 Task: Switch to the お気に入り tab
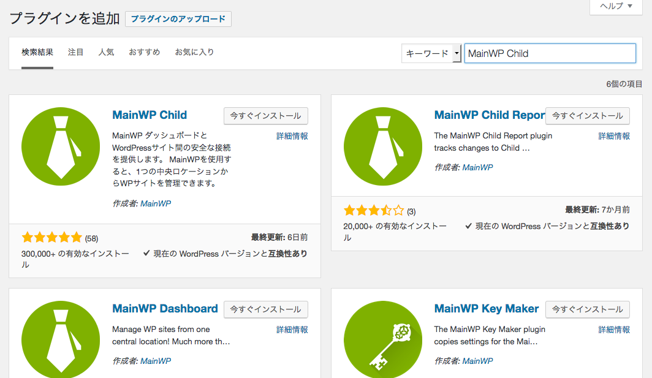tap(194, 53)
